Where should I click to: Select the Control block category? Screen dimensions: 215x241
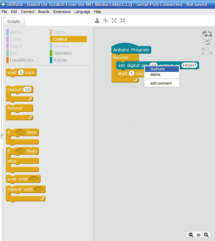pyautogui.click(x=68, y=39)
